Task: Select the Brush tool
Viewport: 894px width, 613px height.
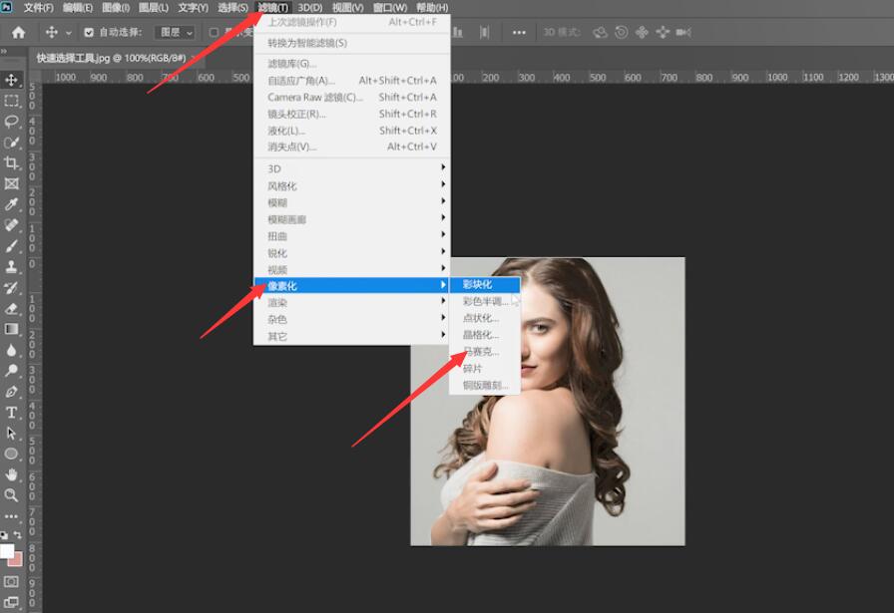Action: pyautogui.click(x=11, y=246)
